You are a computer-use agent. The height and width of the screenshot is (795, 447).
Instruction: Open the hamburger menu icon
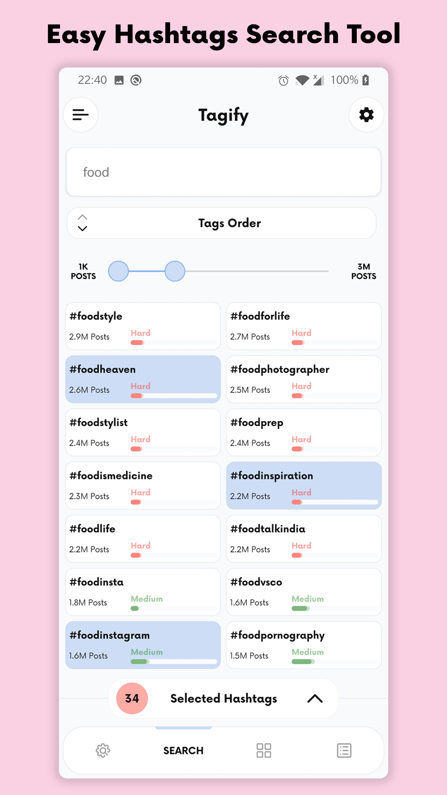[x=81, y=115]
